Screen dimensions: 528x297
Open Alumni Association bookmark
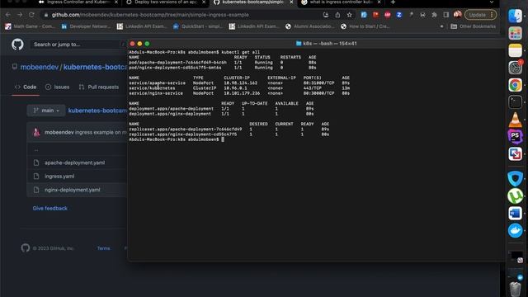pos(309,26)
